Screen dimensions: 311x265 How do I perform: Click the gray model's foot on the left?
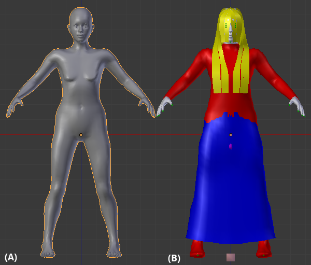click(x=48, y=252)
